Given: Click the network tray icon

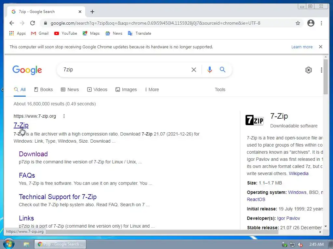Looking at the screenshot, I should (x=292, y=244).
